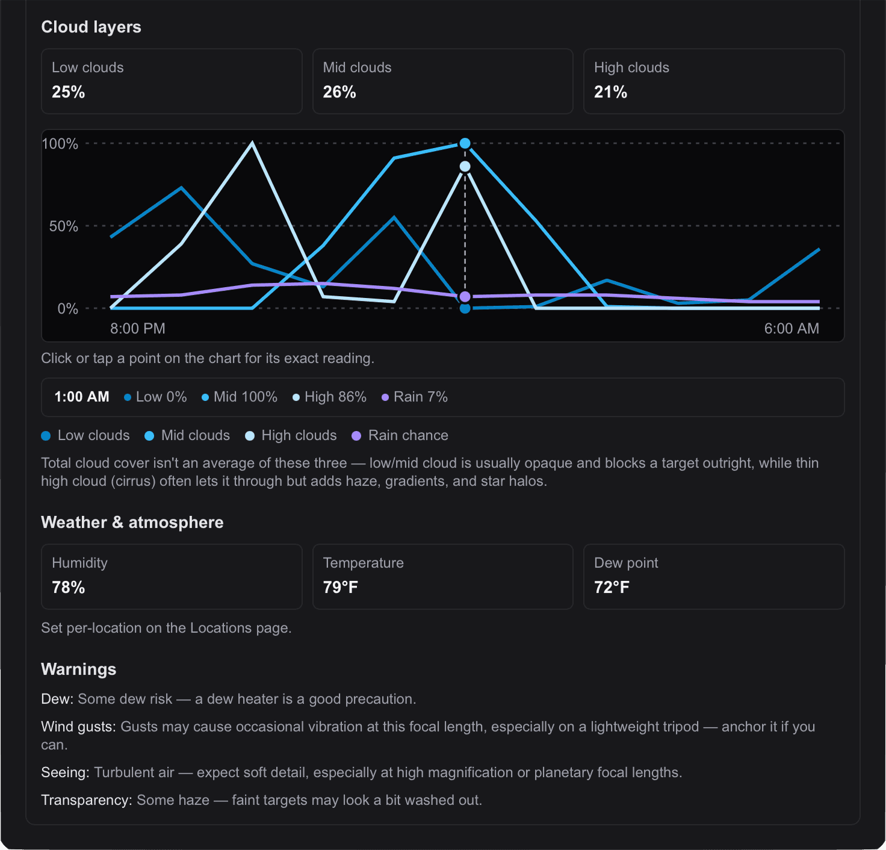Click the "Total cloud cover isn't an average" note
This screenshot has height=850, width=886.
click(430, 472)
